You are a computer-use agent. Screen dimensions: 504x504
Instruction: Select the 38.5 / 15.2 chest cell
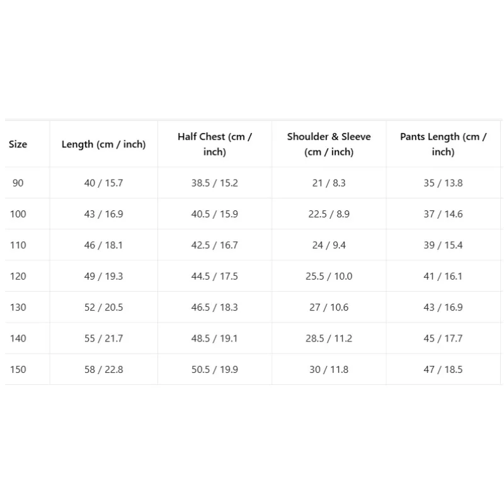click(215, 183)
